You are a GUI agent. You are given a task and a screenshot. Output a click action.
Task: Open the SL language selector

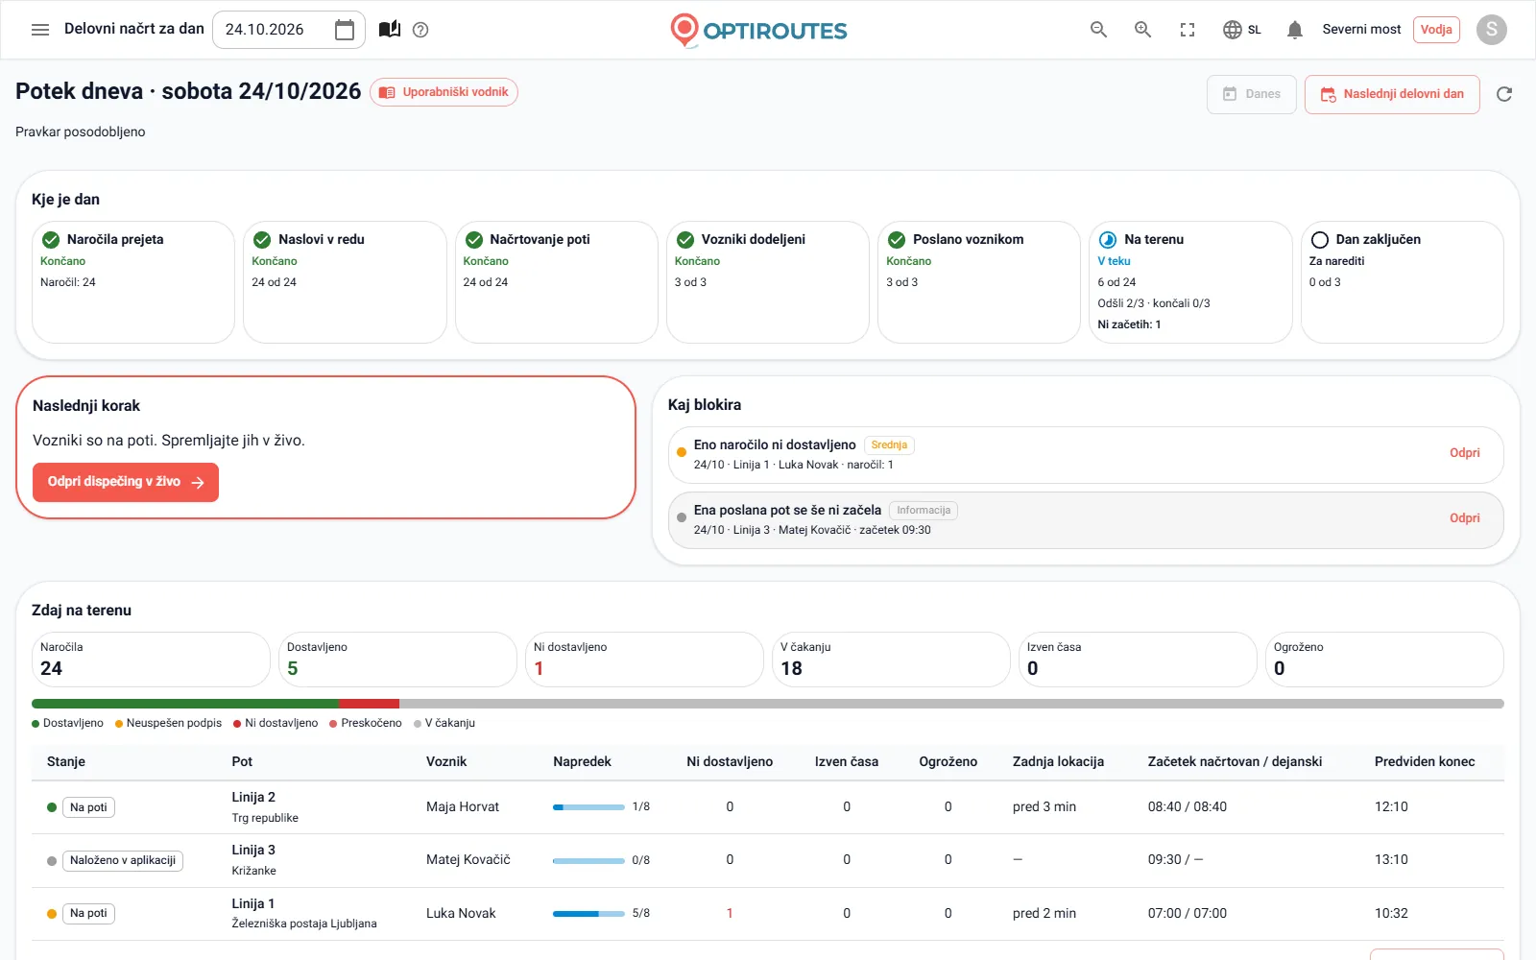(x=1242, y=30)
